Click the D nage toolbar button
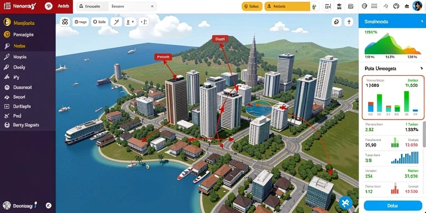 [x=81, y=22]
